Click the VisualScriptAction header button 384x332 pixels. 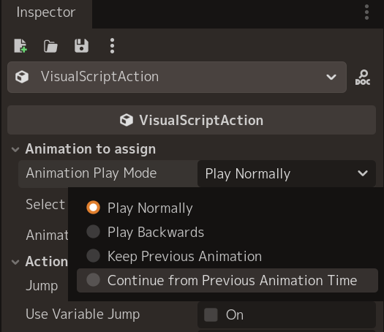tap(192, 120)
